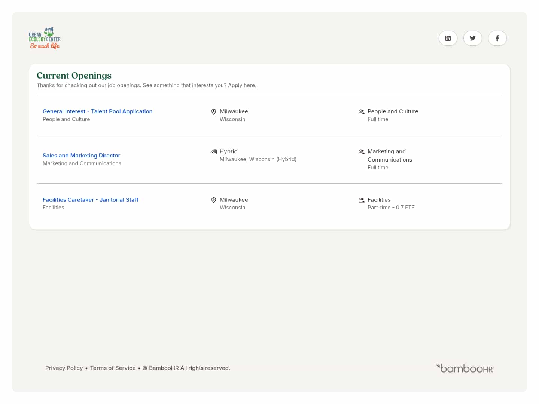Click 'Wisconsin' in General Interest row

tap(232, 119)
